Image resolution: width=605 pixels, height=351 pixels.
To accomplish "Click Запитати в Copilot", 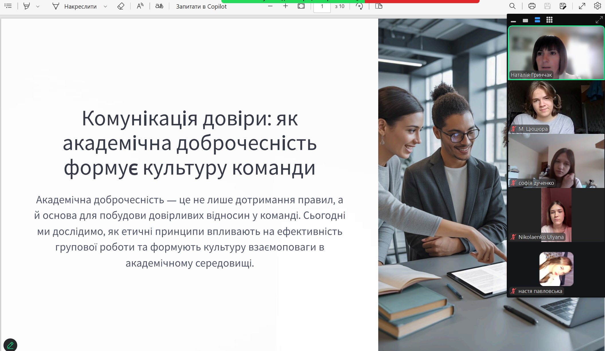I will (201, 7).
